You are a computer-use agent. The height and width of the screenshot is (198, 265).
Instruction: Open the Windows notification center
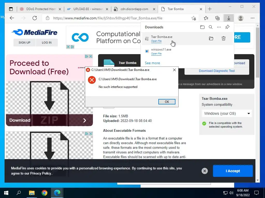[x=256, y=193]
